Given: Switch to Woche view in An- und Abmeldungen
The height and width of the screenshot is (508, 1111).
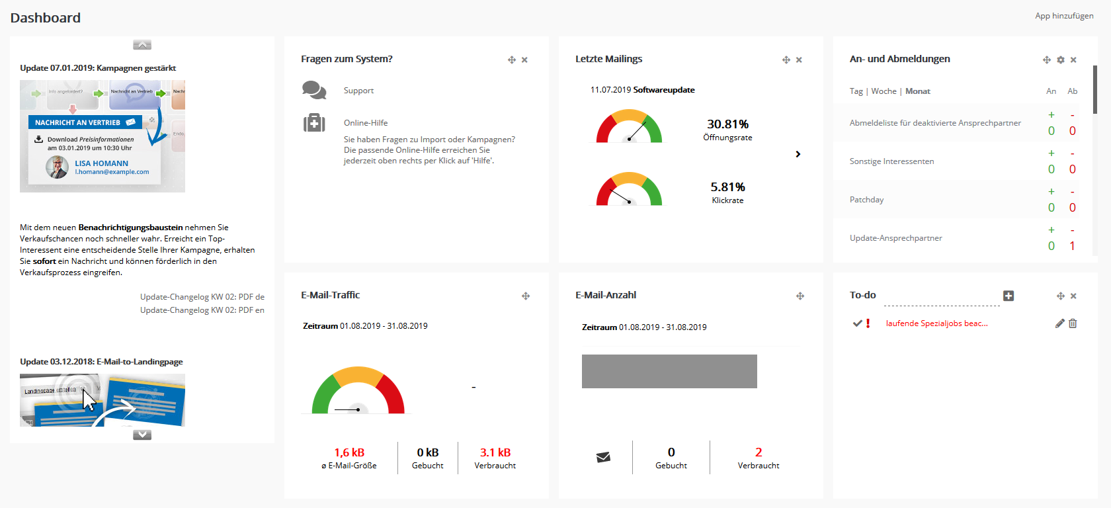Looking at the screenshot, I should click(x=884, y=91).
